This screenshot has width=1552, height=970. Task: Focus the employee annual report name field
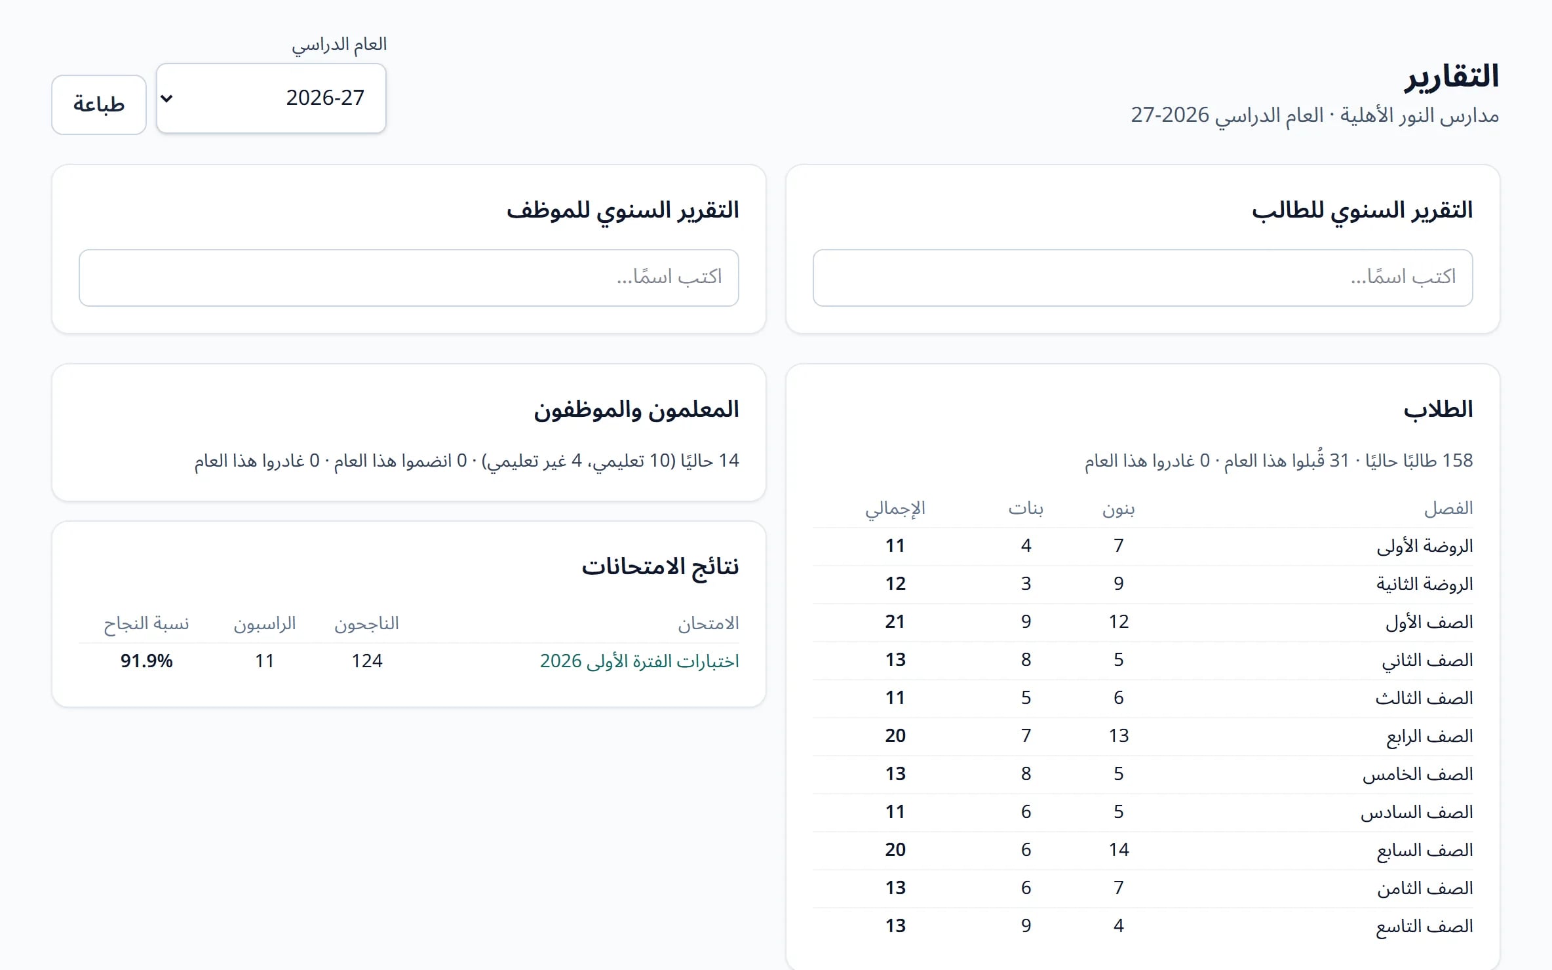tap(409, 277)
